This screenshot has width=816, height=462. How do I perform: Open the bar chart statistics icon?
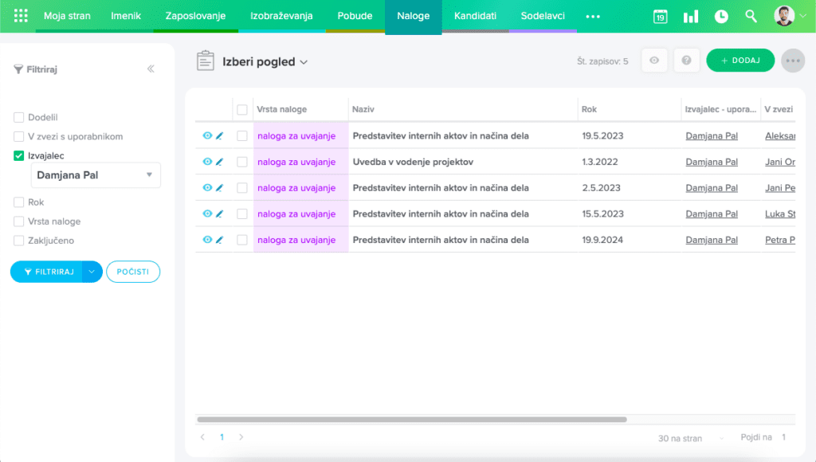point(690,17)
